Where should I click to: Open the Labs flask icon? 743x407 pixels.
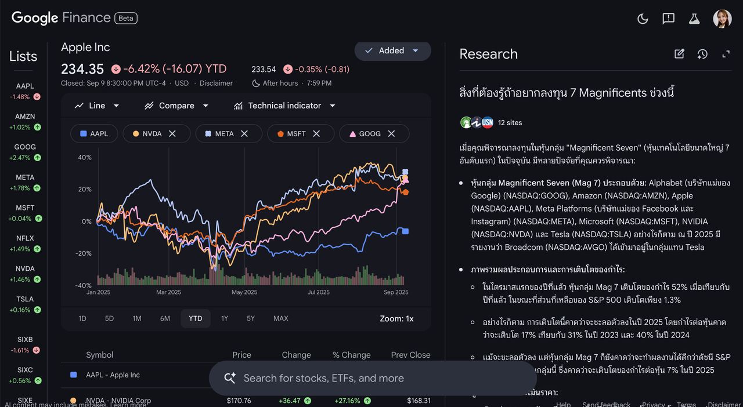pos(694,19)
